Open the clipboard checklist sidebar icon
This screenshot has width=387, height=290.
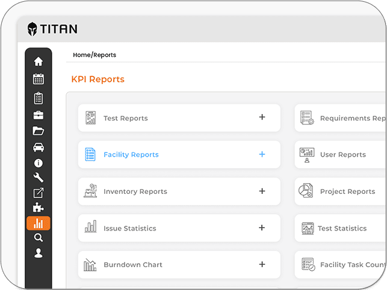[39, 98]
